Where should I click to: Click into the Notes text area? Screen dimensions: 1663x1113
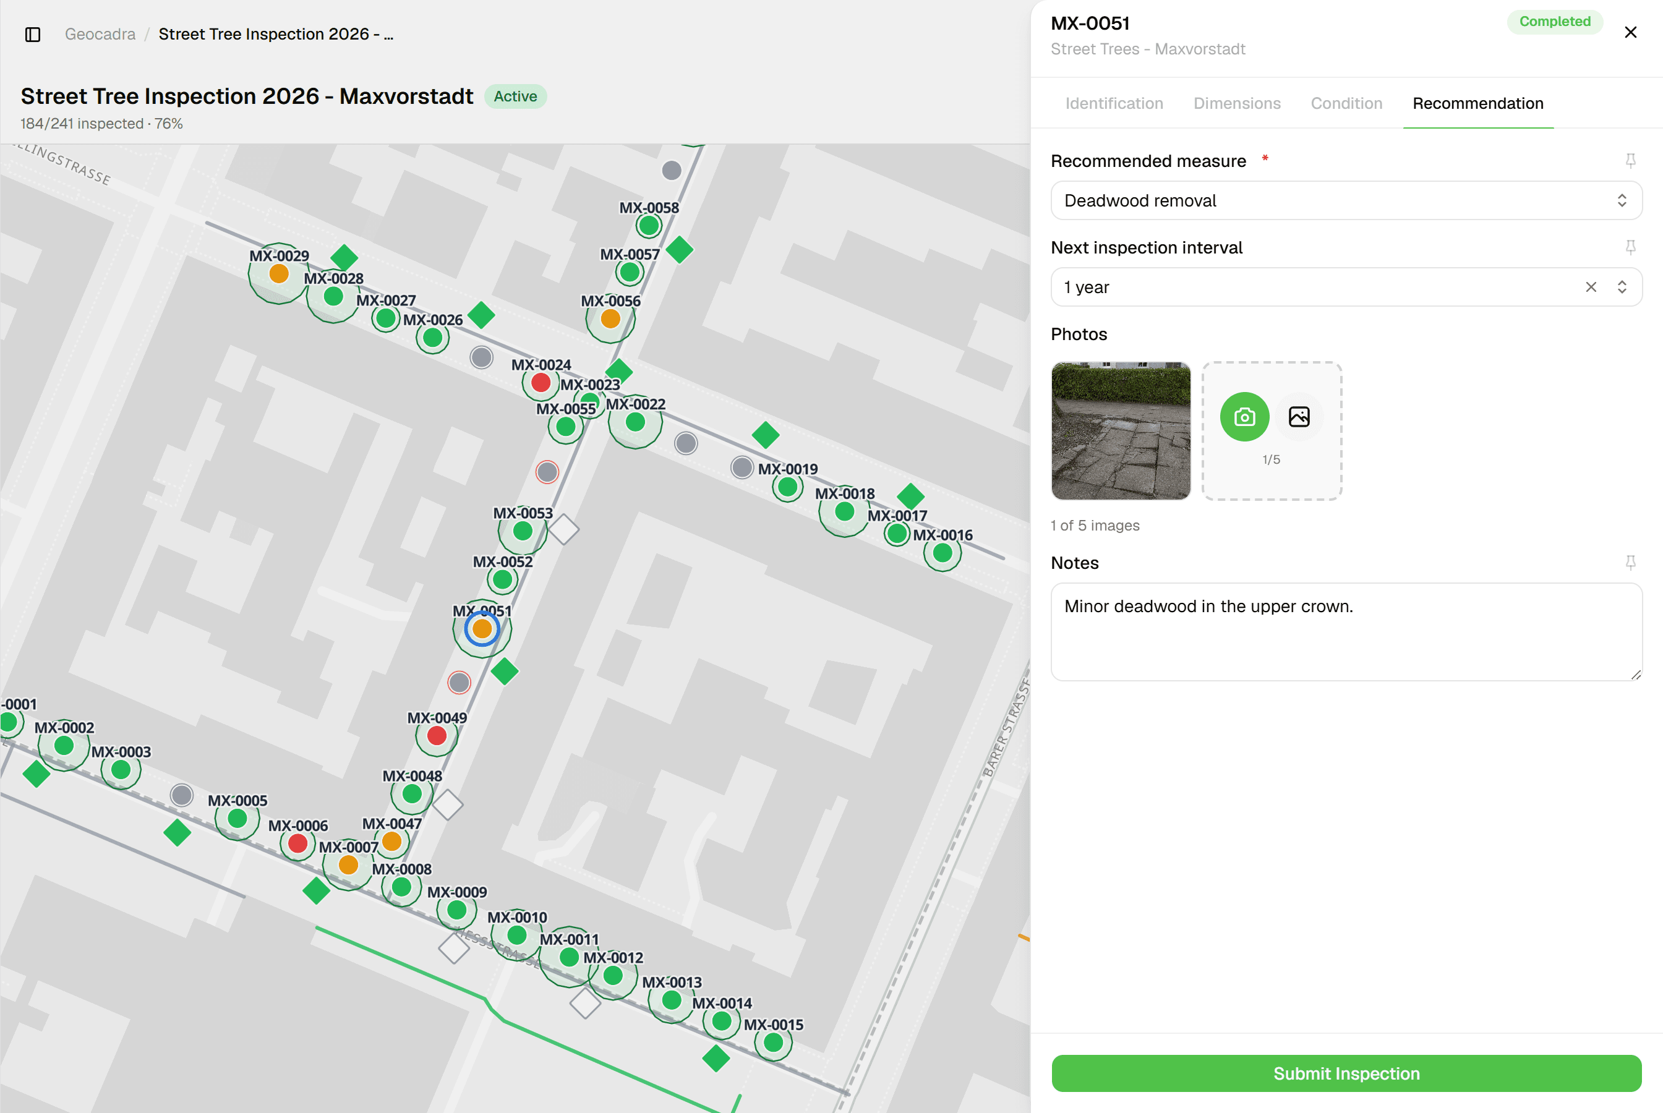(1346, 632)
